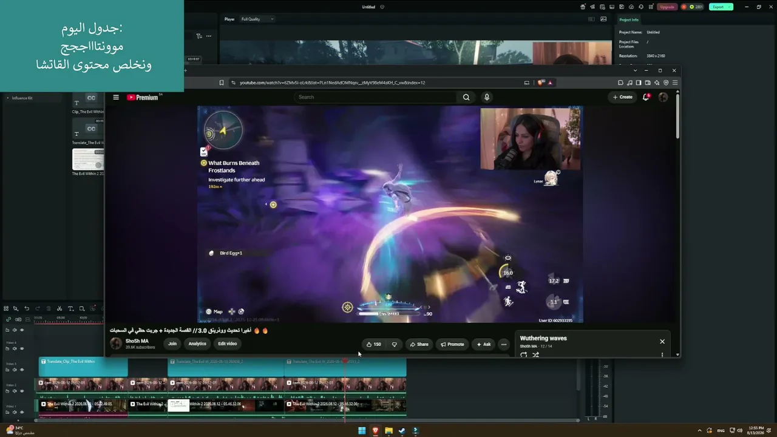The height and width of the screenshot is (437, 777).
Task: Loop the Wuthering waves playlist
Action: (524, 354)
